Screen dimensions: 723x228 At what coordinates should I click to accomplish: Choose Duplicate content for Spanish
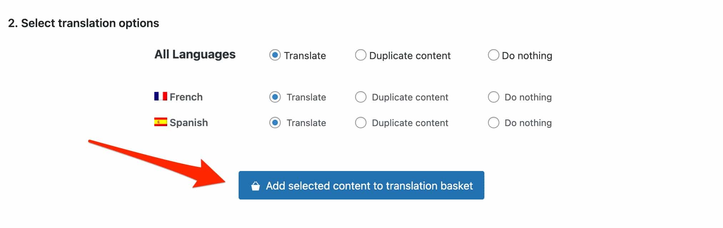coord(360,122)
